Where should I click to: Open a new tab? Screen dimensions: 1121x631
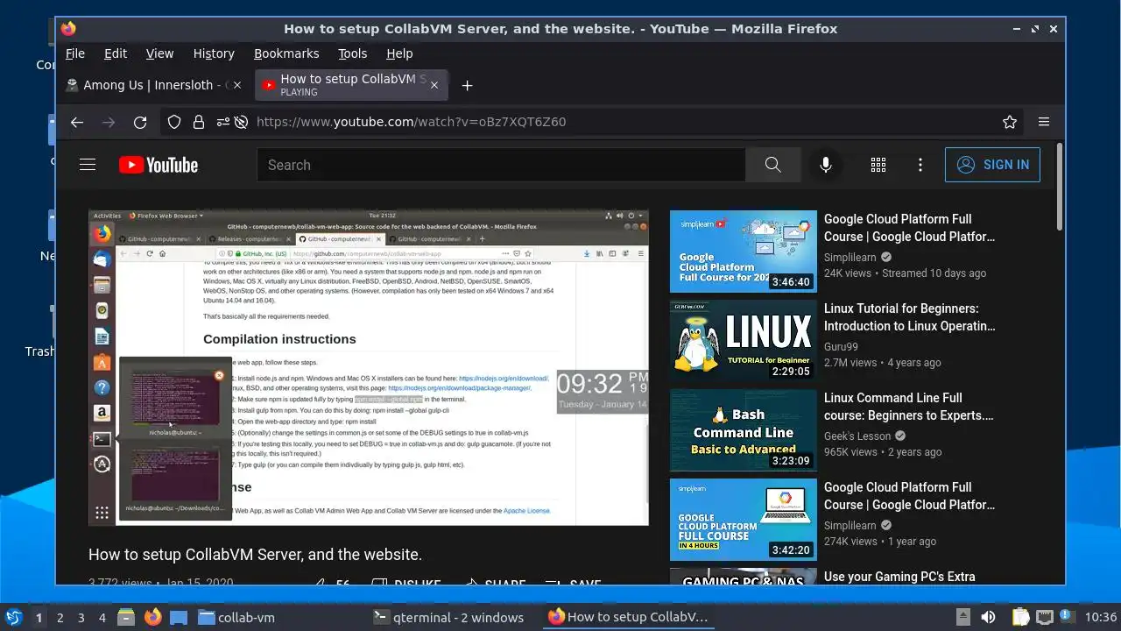click(467, 85)
